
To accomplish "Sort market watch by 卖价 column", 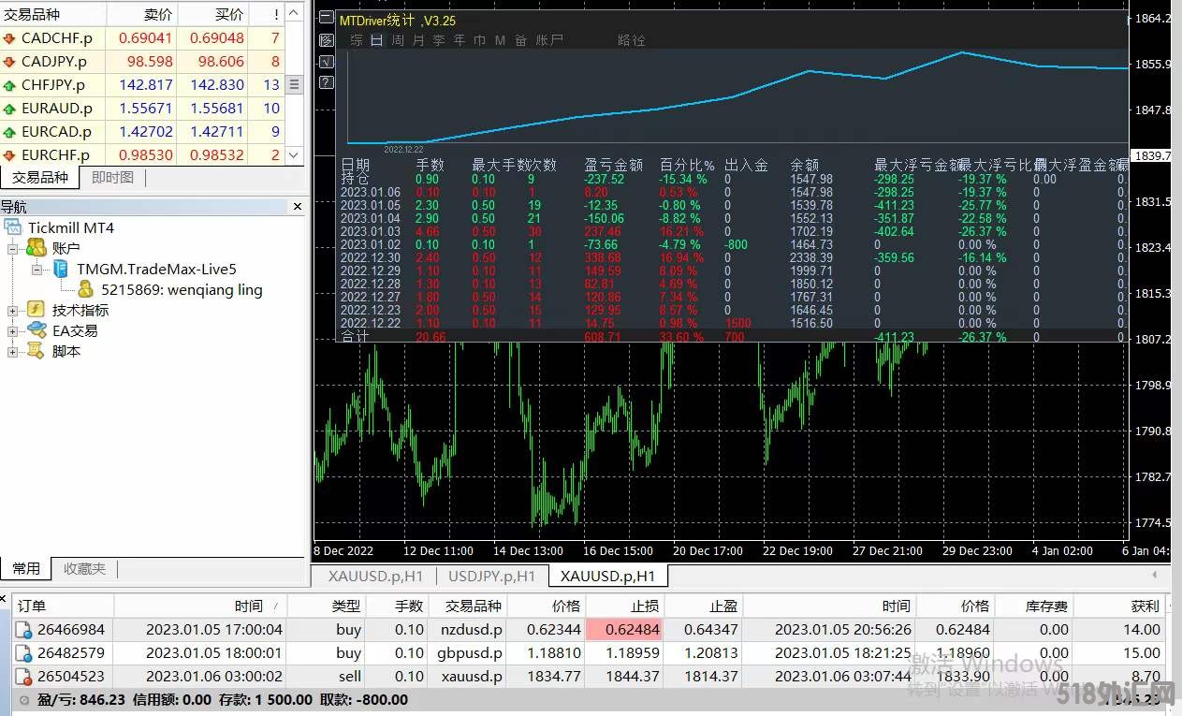I will tap(141, 14).
